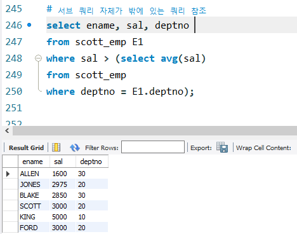This screenshot has width=297, height=234.
Task: Sort by deptno column header
Action: pyautogui.click(x=92, y=162)
